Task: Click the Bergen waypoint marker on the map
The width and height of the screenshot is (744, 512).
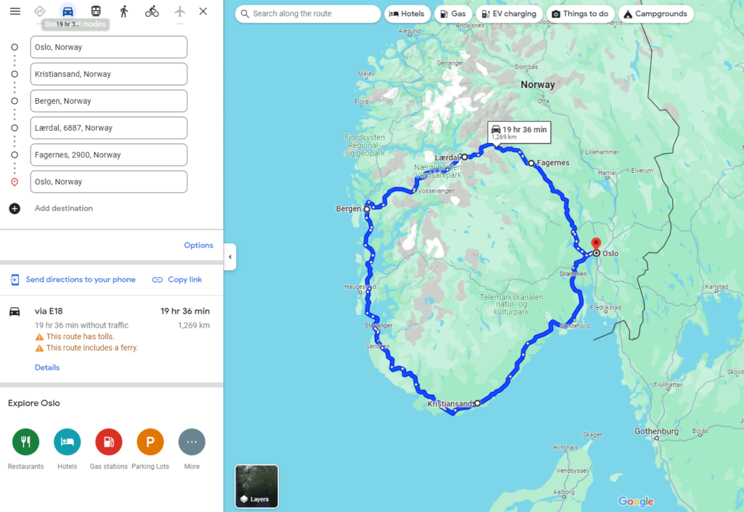Action: point(367,209)
